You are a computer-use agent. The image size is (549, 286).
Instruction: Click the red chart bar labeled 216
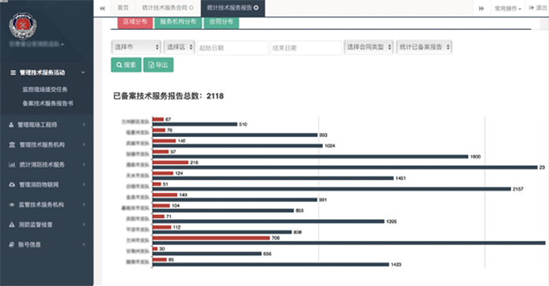tap(170, 162)
